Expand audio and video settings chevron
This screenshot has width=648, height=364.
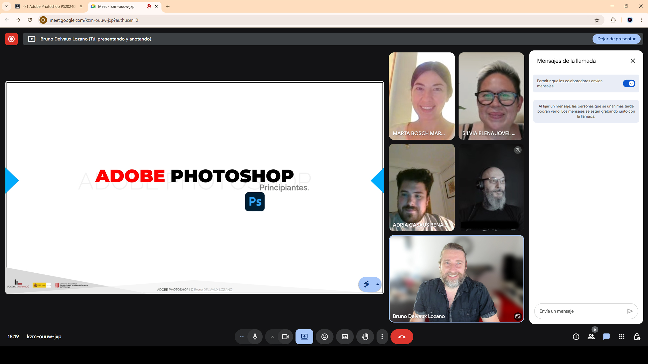[x=272, y=337]
